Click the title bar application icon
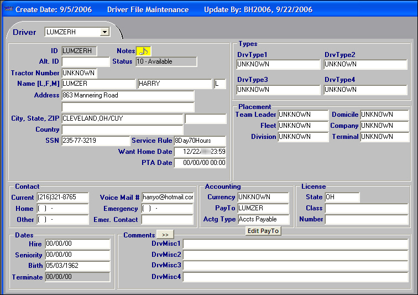Image resolution: width=418 pixels, height=295 pixels. coord(8,9)
